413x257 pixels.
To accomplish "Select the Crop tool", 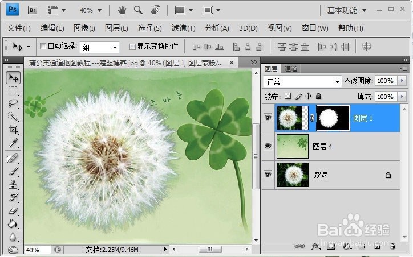I will 13,130.
